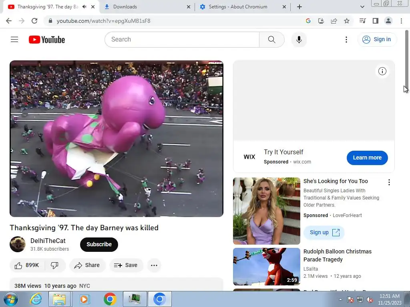Toggle browser side panel

click(376, 21)
